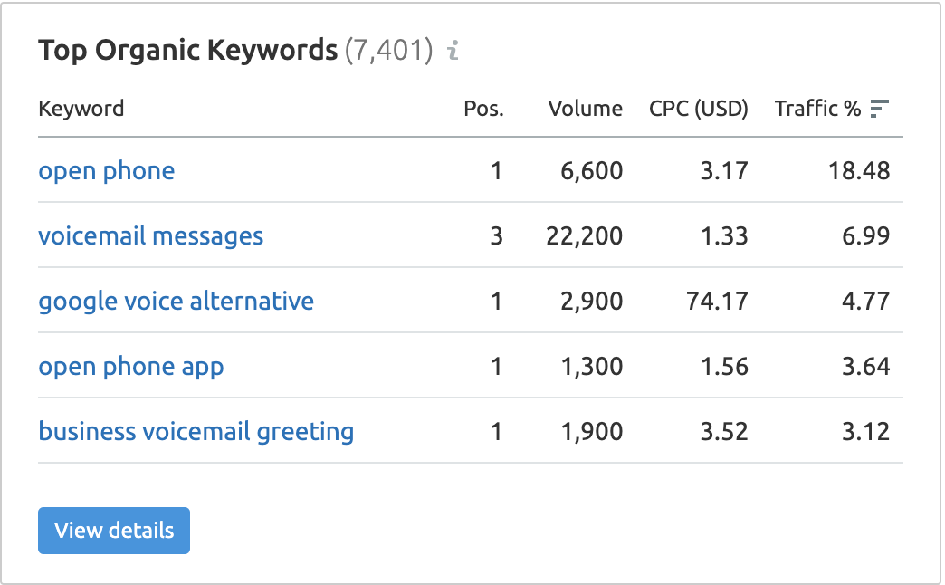Select the 1,300 volume value
Image resolution: width=945 pixels, height=585 pixels.
tap(592, 367)
